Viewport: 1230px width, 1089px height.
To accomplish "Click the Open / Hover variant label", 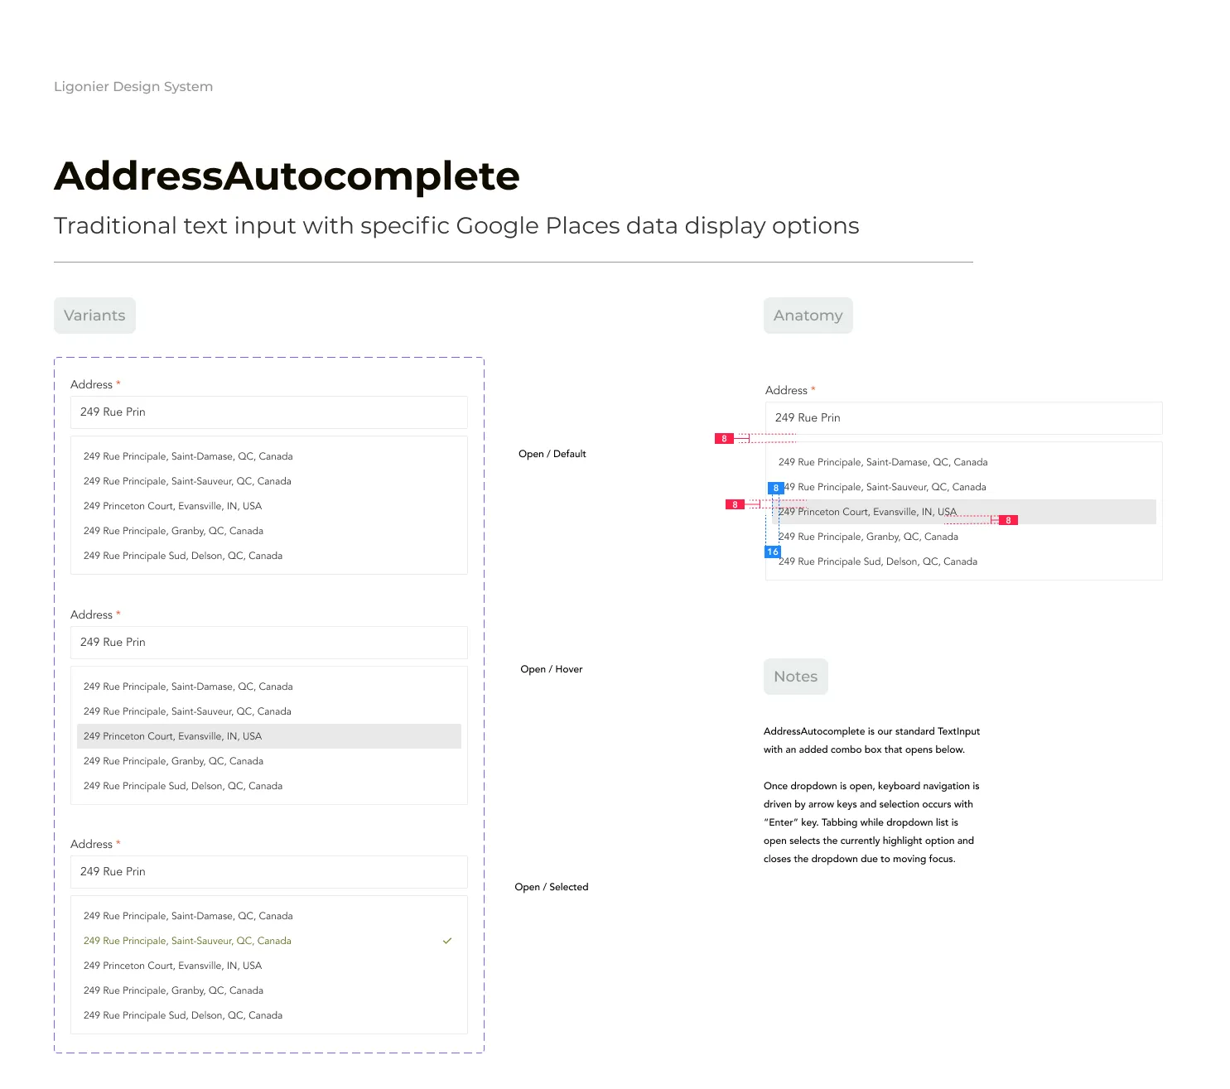I will pos(551,669).
